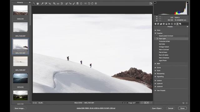Apply the Soft Mist preset
The width and height of the screenshot is (200, 112).
coord(162,44)
